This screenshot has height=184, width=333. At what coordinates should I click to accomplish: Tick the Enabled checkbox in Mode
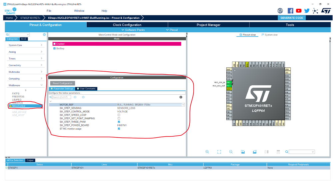(x=55, y=44)
